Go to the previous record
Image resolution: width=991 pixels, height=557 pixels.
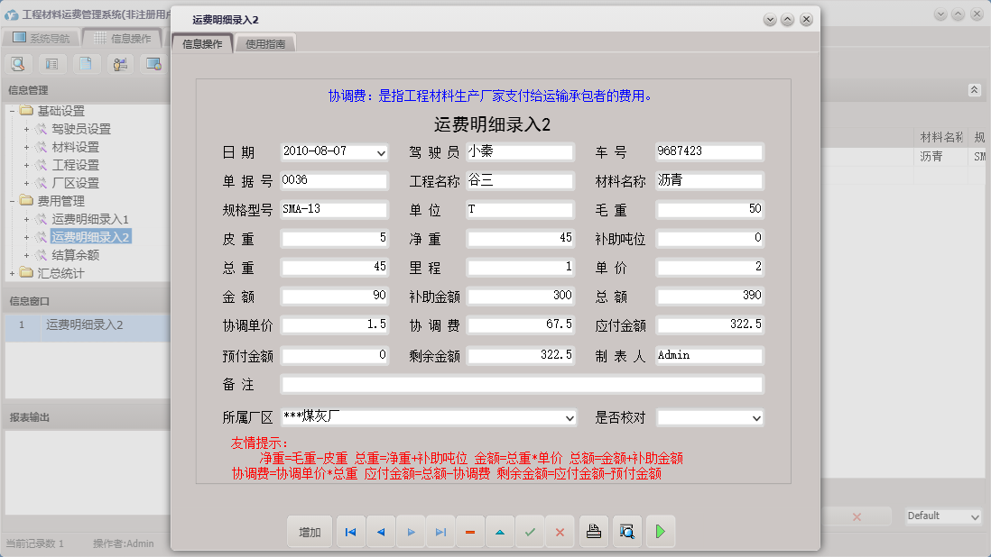click(380, 532)
